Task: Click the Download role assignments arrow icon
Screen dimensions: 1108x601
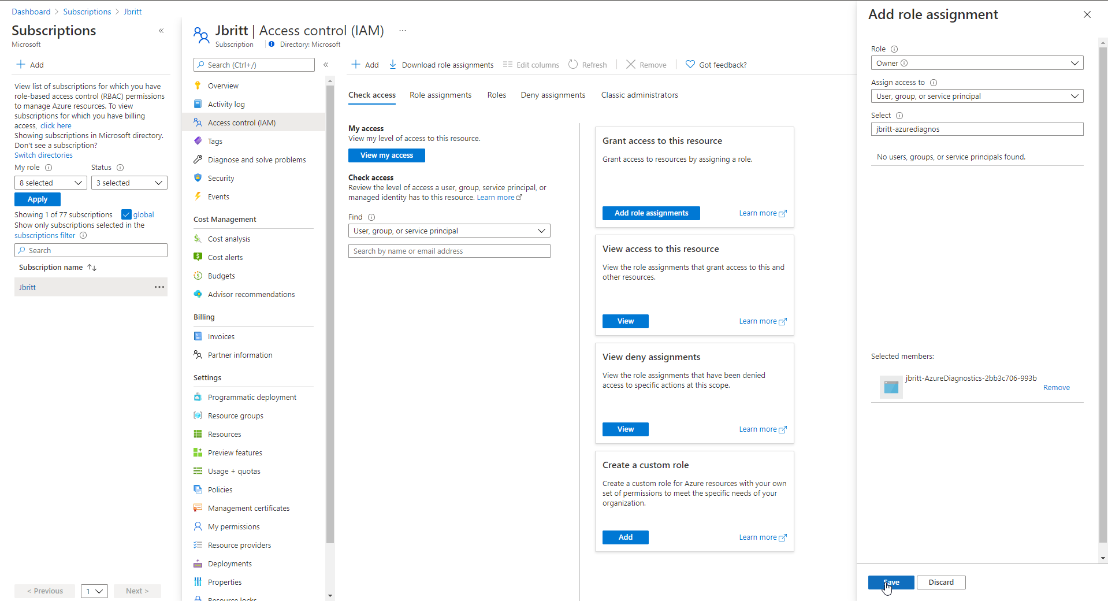Action: [x=393, y=65]
